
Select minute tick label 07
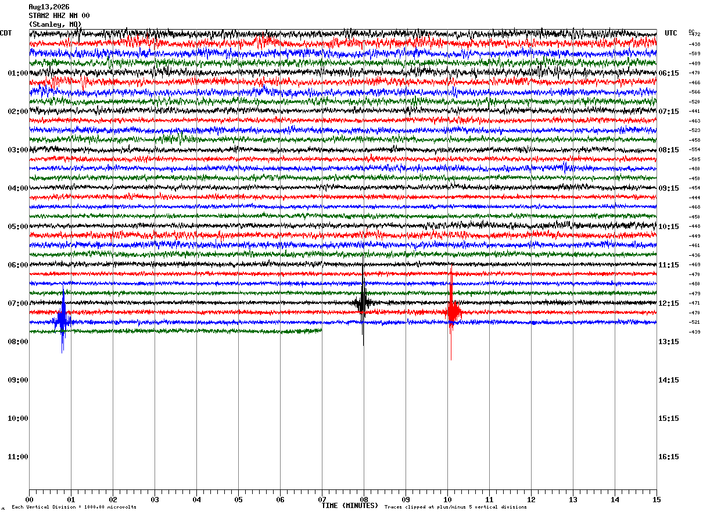point(322,499)
